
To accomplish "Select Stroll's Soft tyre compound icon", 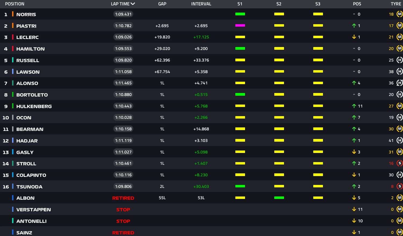I will pyautogui.click(x=400, y=163).
